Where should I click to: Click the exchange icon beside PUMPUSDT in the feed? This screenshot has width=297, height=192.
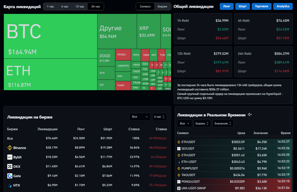[179, 168]
